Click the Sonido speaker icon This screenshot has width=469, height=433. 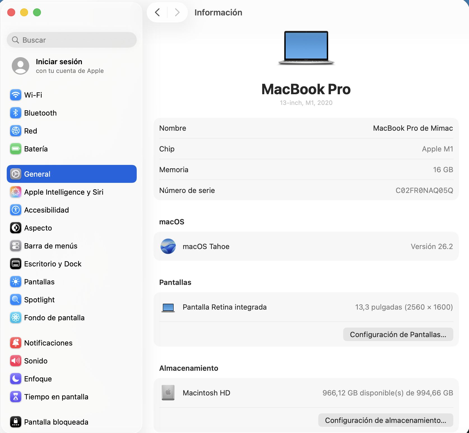(16, 361)
